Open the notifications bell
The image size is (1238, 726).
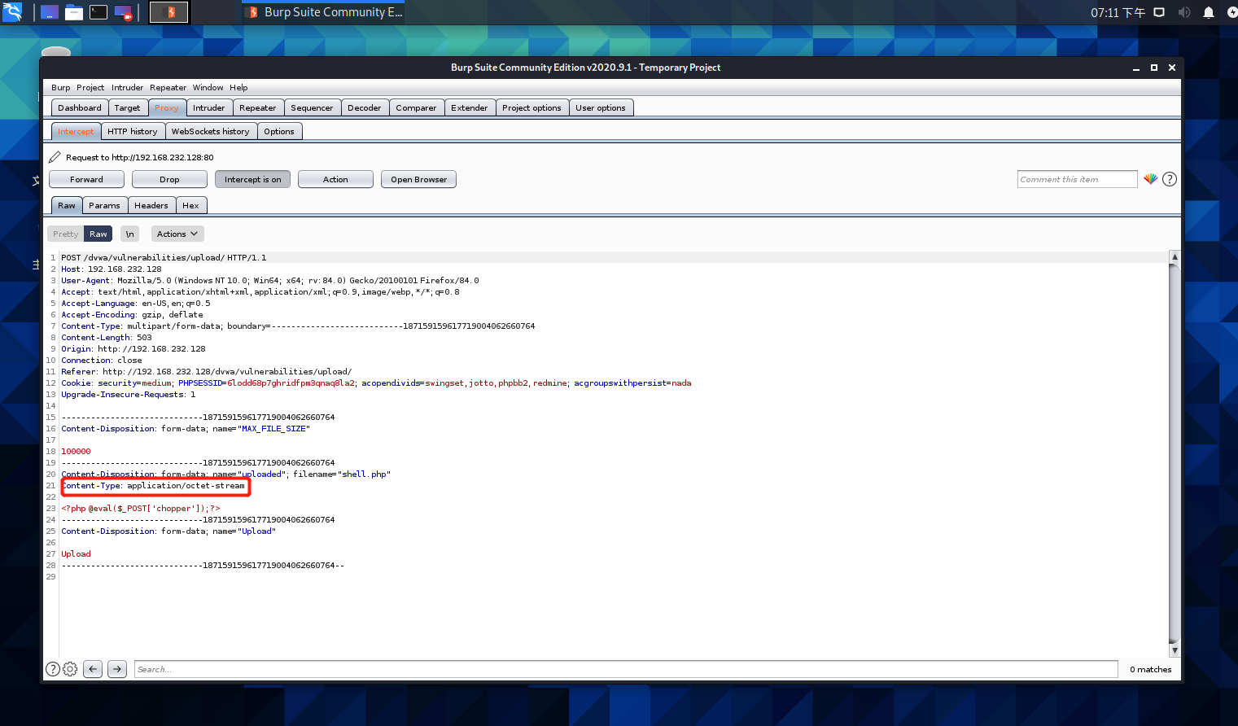pyautogui.click(x=1209, y=12)
